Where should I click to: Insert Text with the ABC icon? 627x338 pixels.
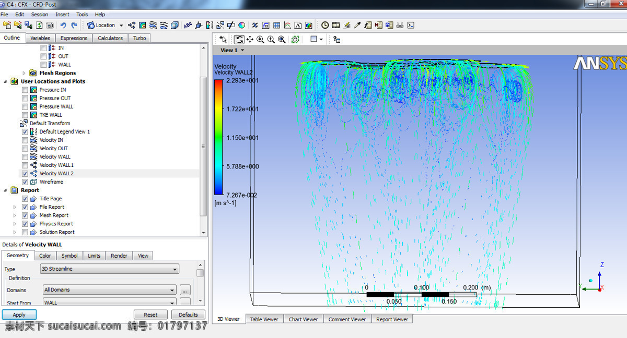pyautogui.click(x=188, y=25)
